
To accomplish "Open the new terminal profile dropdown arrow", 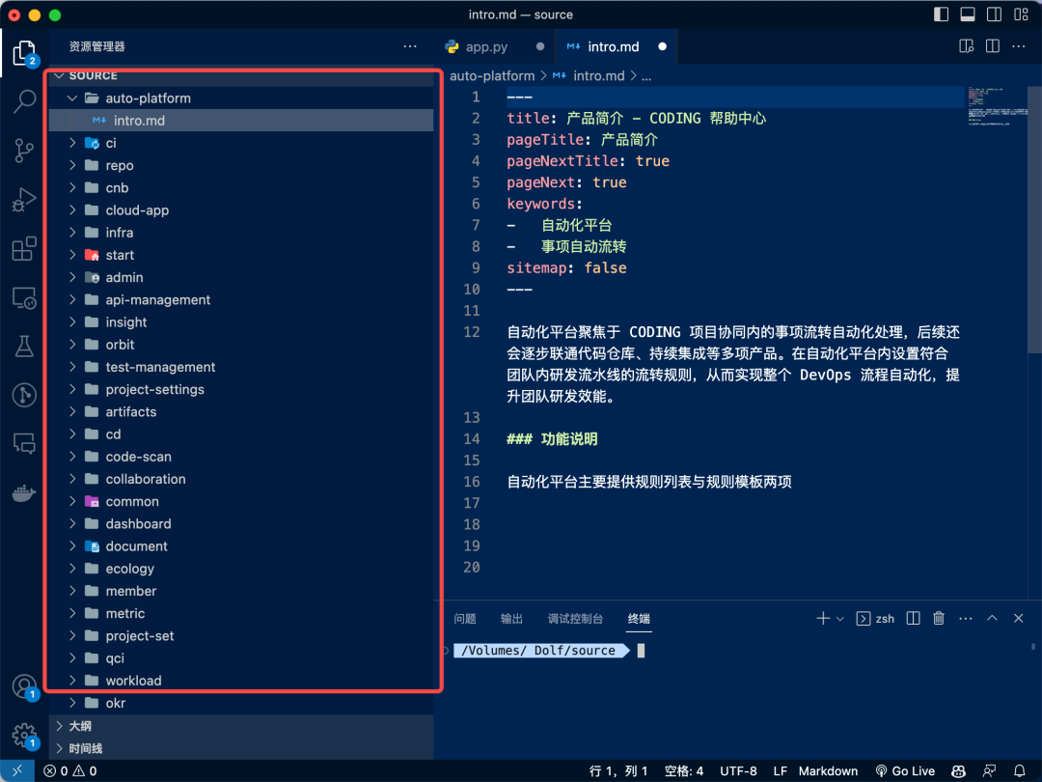I will 840,619.
